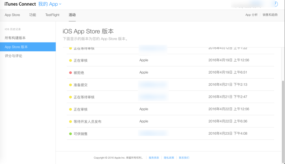Screen dimensions: 285x164
Task: Click yellow dot beside 等待开发人员发布
Action: [71, 121]
